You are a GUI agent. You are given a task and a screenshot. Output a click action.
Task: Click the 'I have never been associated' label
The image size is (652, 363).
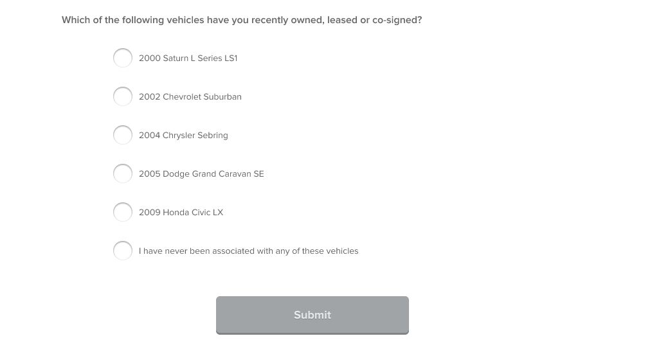[248, 251]
